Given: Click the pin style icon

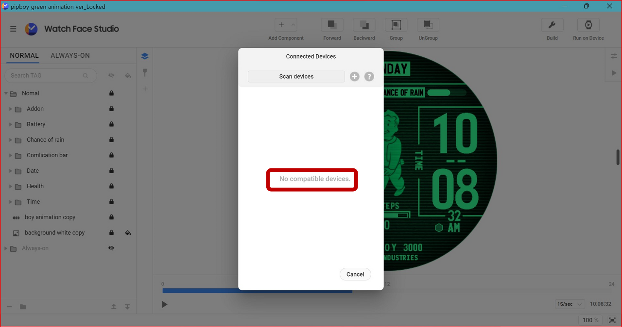Looking at the screenshot, I should (x=145, y=73).
